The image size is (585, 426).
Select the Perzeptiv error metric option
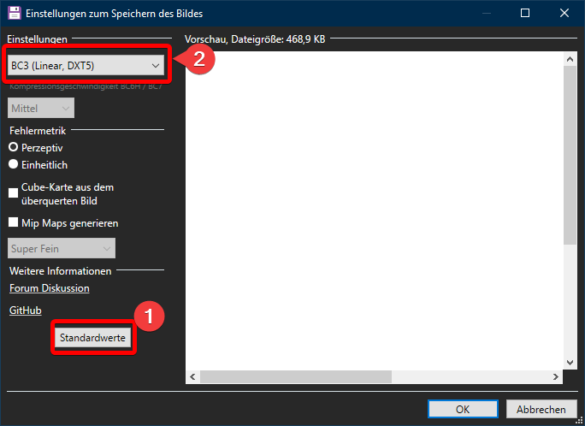14,147
